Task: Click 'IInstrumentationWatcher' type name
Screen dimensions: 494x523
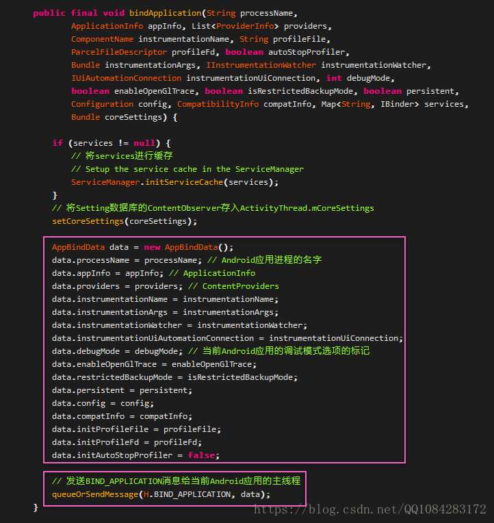Action: pos(261,65)
